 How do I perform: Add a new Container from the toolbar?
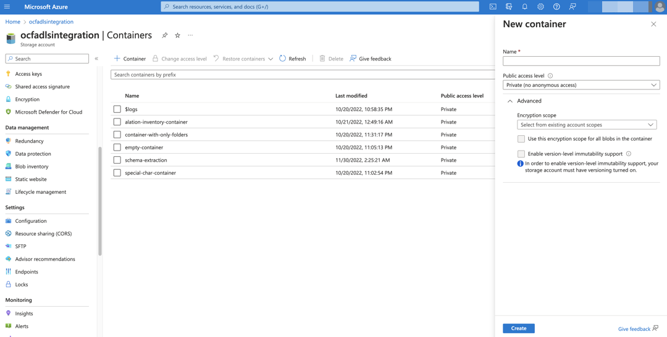tap(130, 59)
